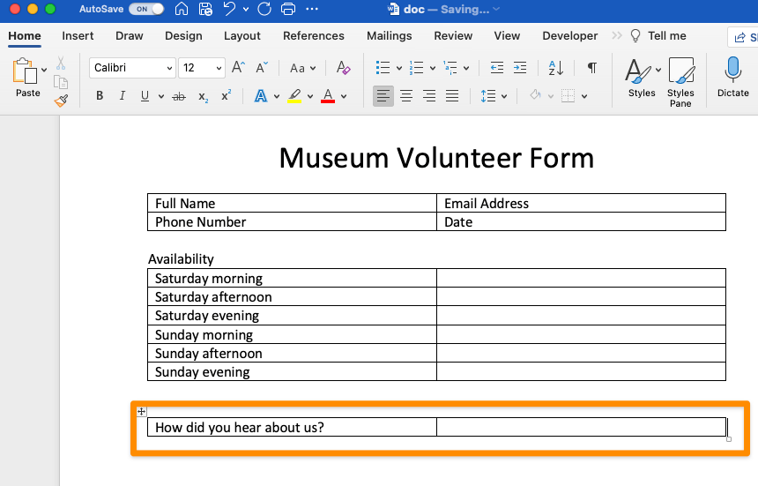Show paragraph marks with pilcrow icon
This screenshot has height=486, width=758.
(x=591, y=68)
